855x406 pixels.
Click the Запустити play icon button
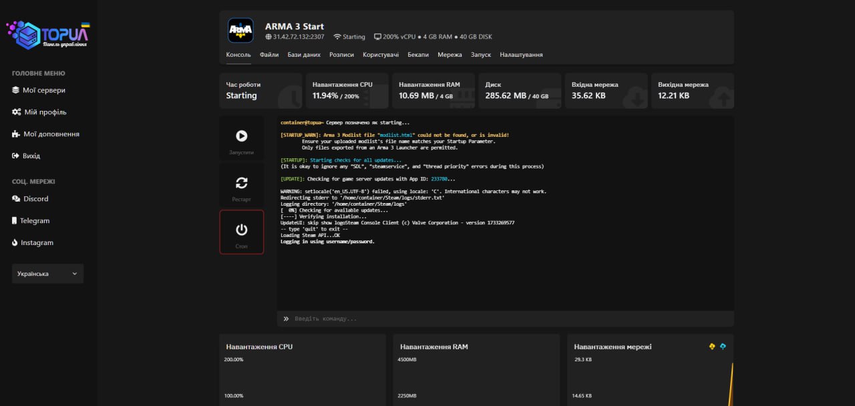(x=241, y=136)
